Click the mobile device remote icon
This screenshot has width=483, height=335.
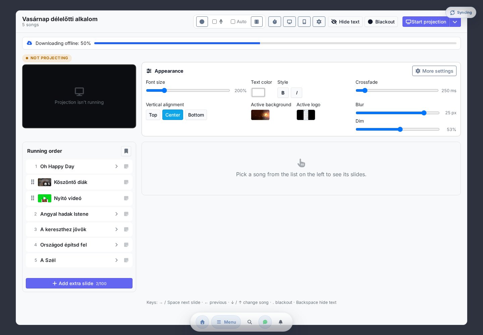coord(304,22)
